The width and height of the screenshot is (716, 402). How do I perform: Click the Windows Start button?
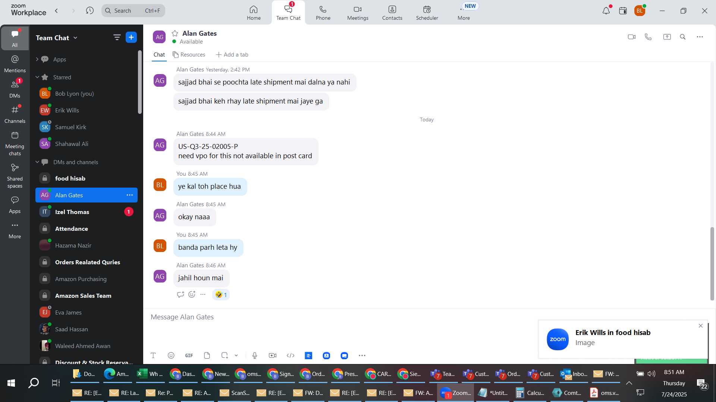11,383
